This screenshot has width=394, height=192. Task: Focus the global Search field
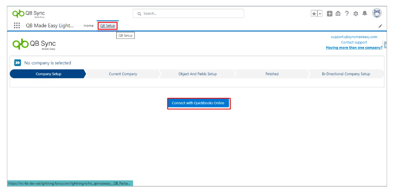(188, 13)
